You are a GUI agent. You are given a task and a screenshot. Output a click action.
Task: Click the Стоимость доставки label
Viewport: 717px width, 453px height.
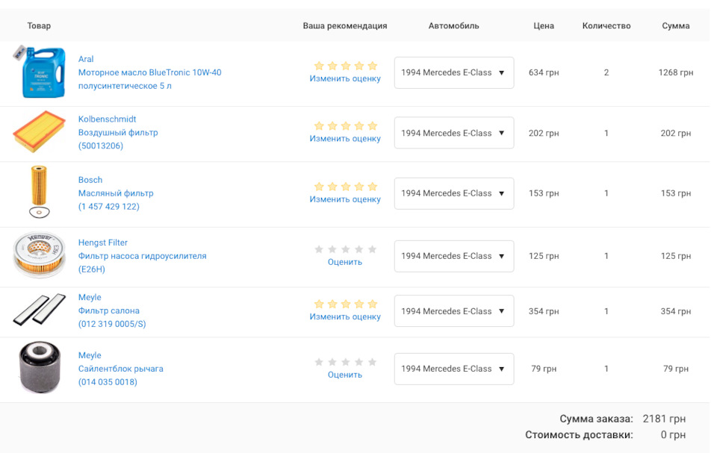[579, 434]
